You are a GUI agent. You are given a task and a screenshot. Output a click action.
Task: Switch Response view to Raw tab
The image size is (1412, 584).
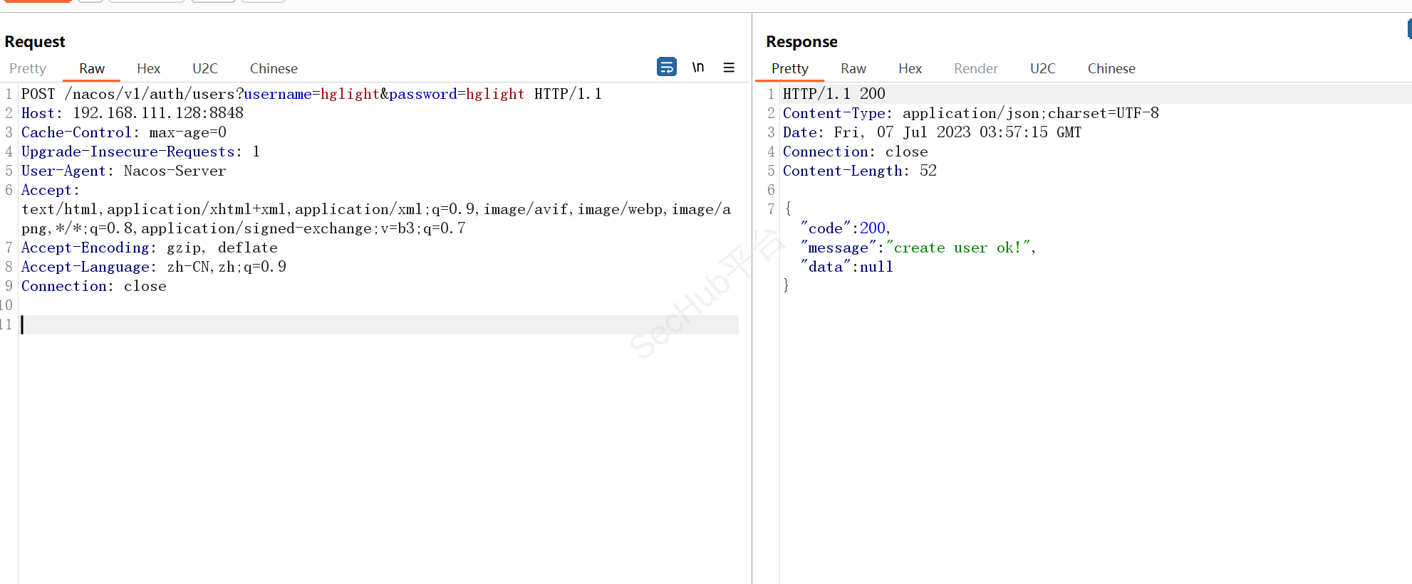[x=853, y=68]
